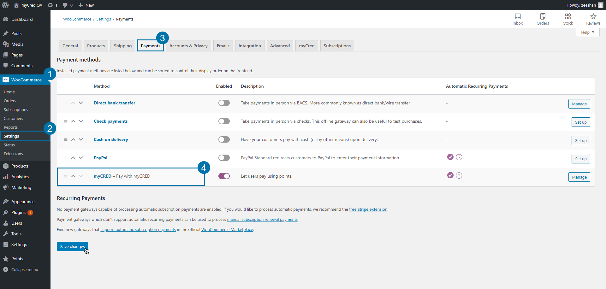
Task: Open the free Stripe extension link
Action: pos(368,209)
